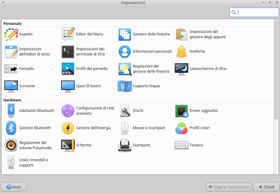This screenshot has height=193, width=280.
Task: Open Regolazioni del gestore delle finestre
Action: point(144,69)
